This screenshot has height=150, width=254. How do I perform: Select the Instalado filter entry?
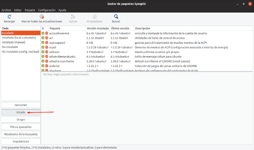(x=21, y=33)
